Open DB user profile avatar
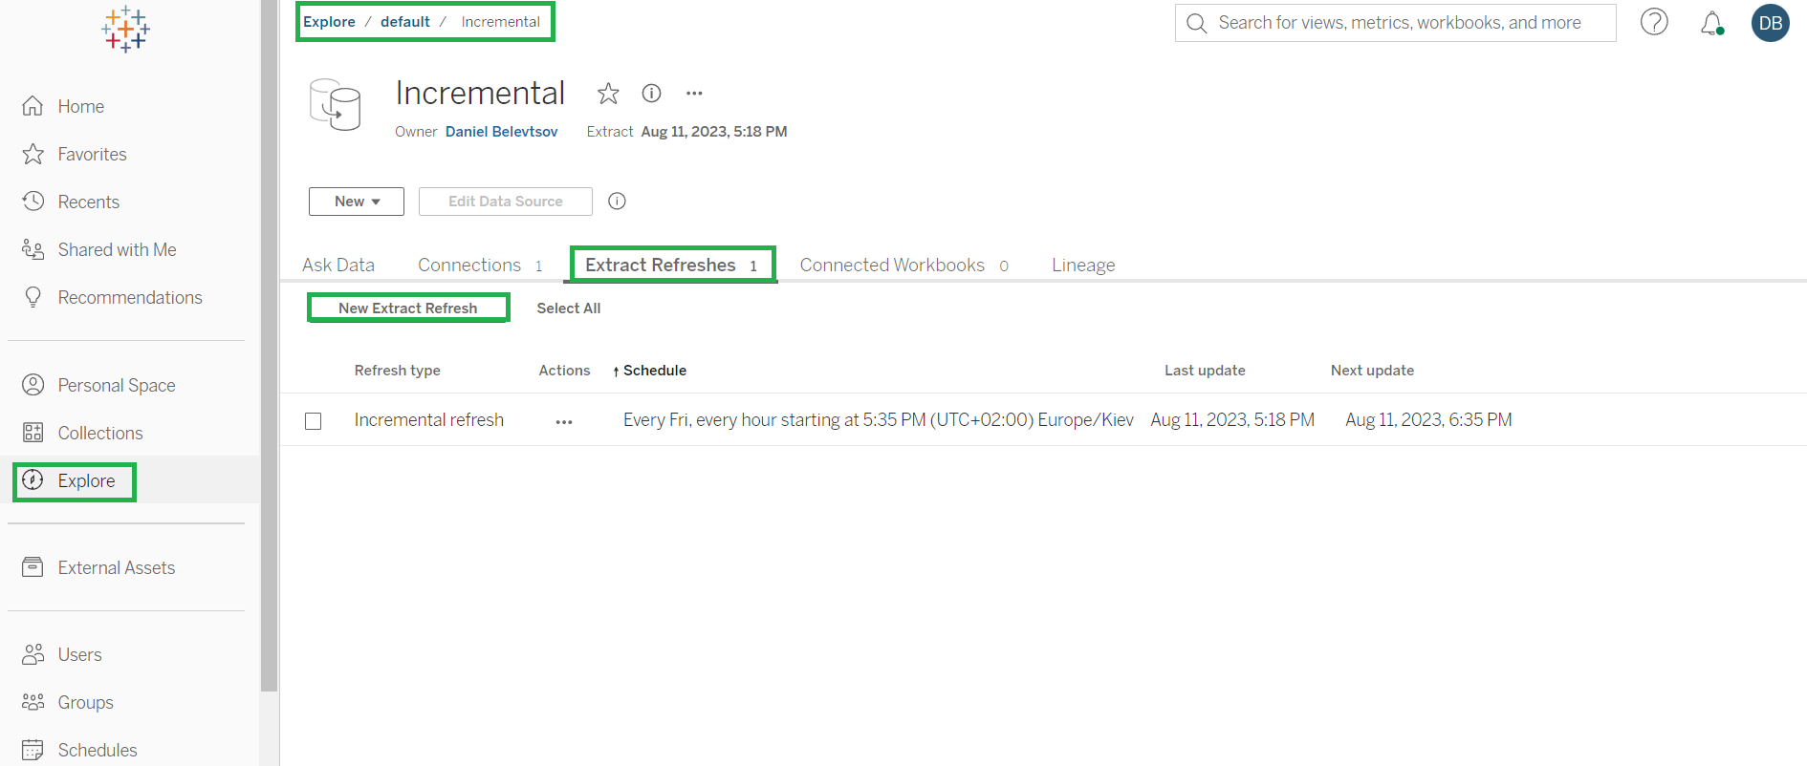This screenshot has width=1807, height=766. coord(1770,23)
